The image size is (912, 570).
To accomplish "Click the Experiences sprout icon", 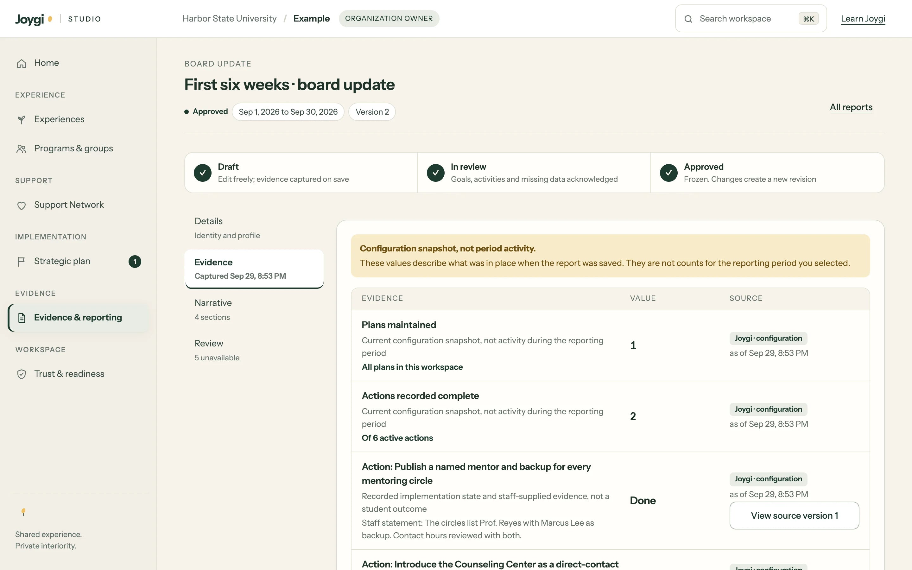I will 22,119.
